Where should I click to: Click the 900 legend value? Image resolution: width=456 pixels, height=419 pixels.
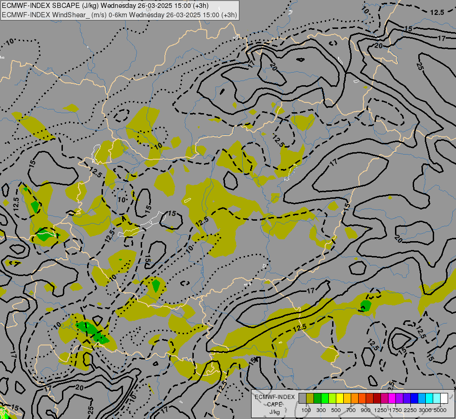point(366,410)
